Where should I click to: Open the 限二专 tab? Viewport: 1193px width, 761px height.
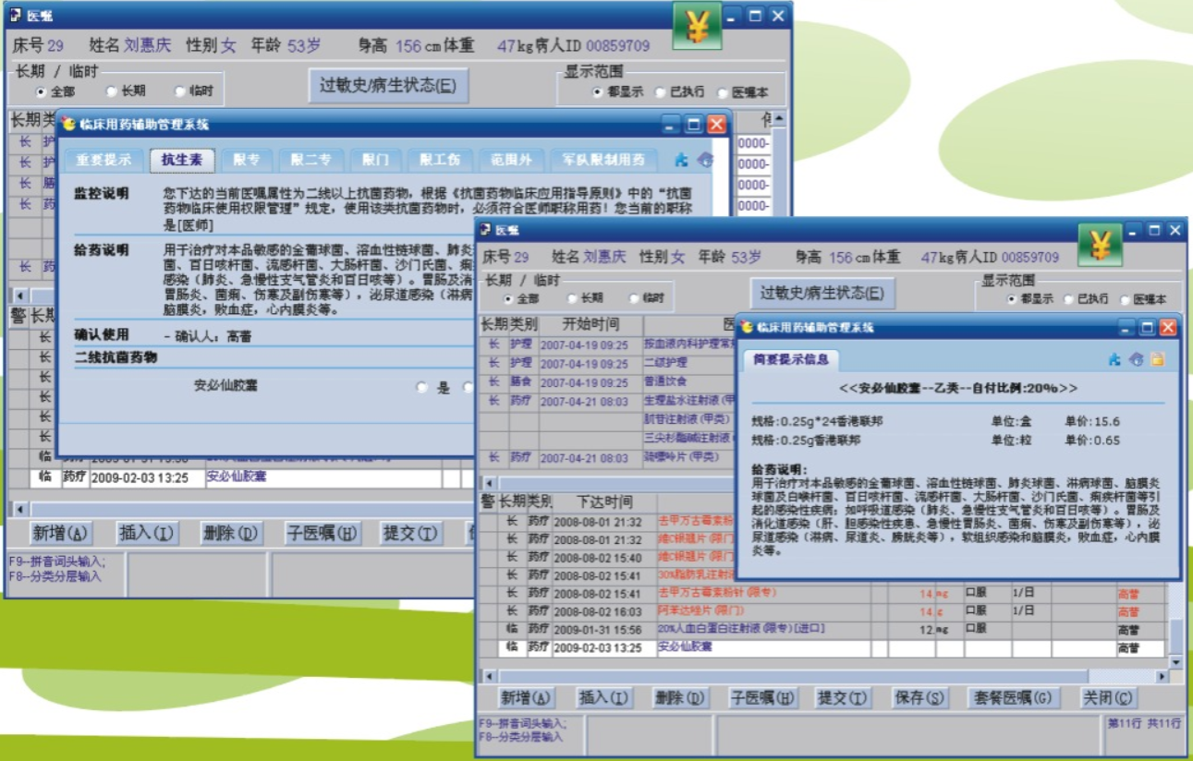pos(310,160)
